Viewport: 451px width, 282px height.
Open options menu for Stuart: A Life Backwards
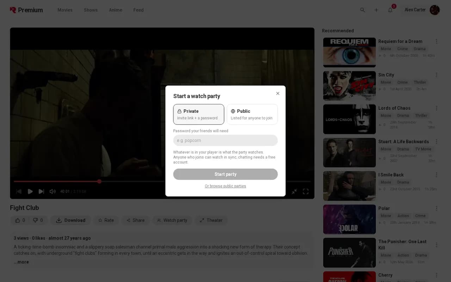pyautogui.click(x=437, y=141)
